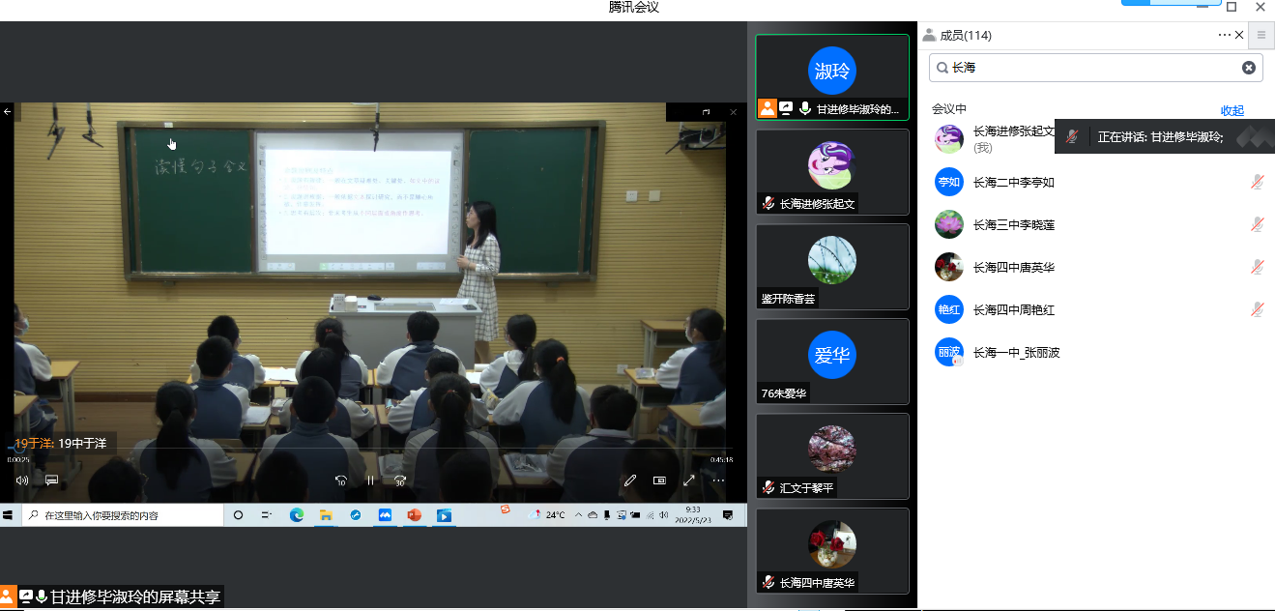Toggle muted mic for 长海二中李亭如
The width and height of the screenshot is (1275, 611).
point(1257,182)
